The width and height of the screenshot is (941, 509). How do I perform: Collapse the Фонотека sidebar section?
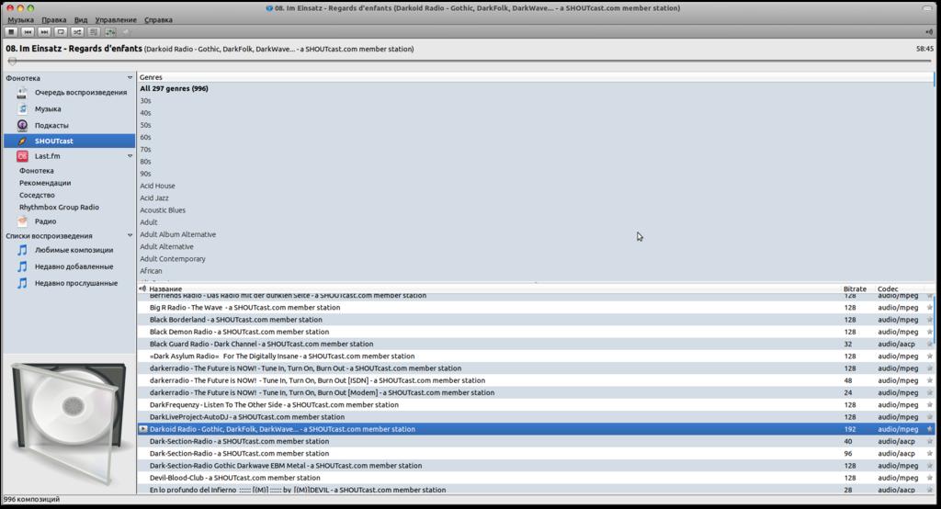click(x=130, y=78)
